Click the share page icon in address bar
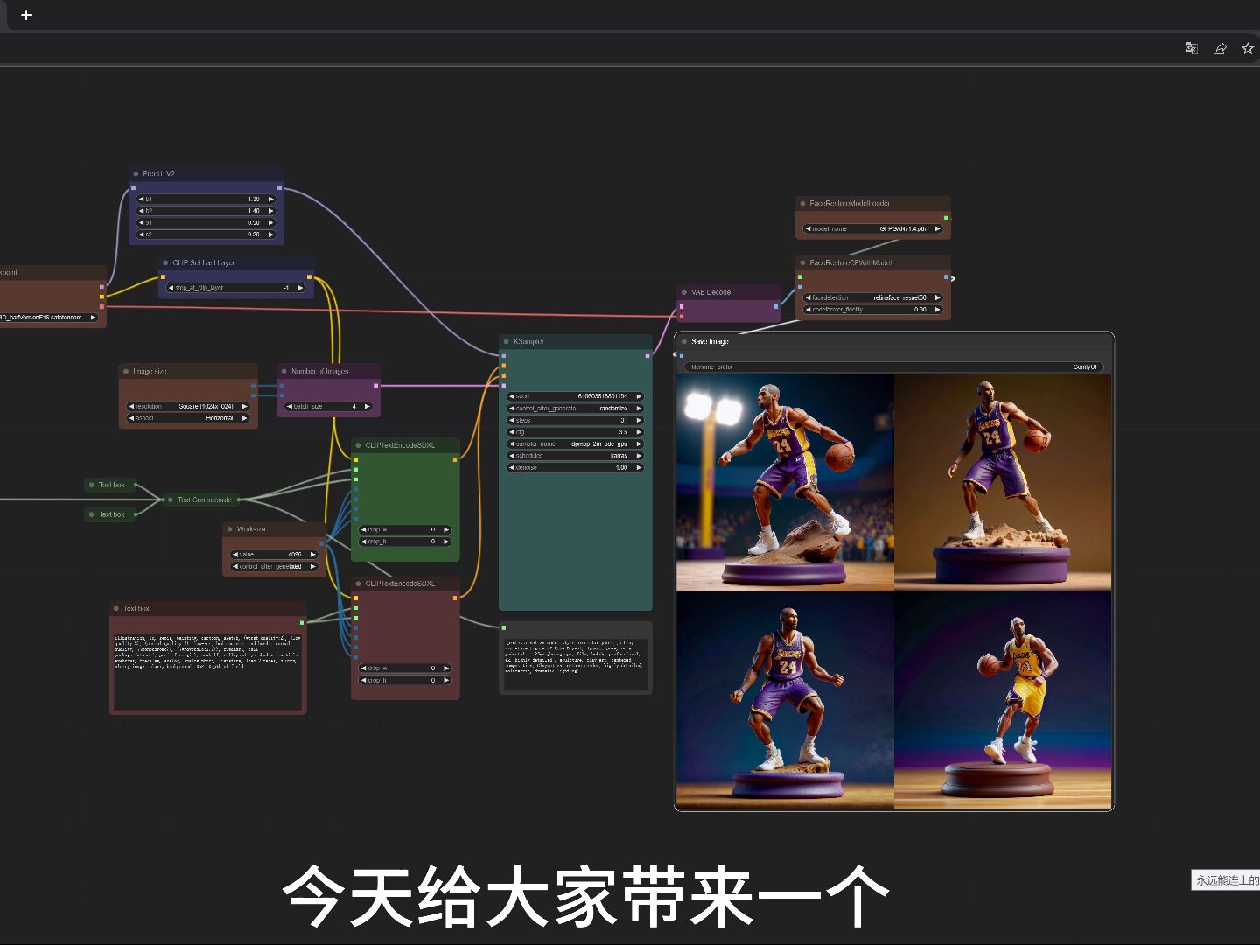Screen dimensions: 1260x945 point(1220,48)
